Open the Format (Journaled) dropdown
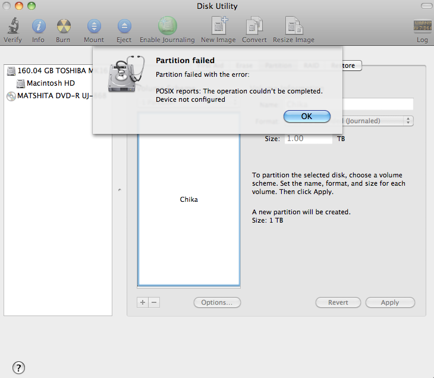Image resolution: width=434 pixels, height=378 pixels. pos(378,121)
